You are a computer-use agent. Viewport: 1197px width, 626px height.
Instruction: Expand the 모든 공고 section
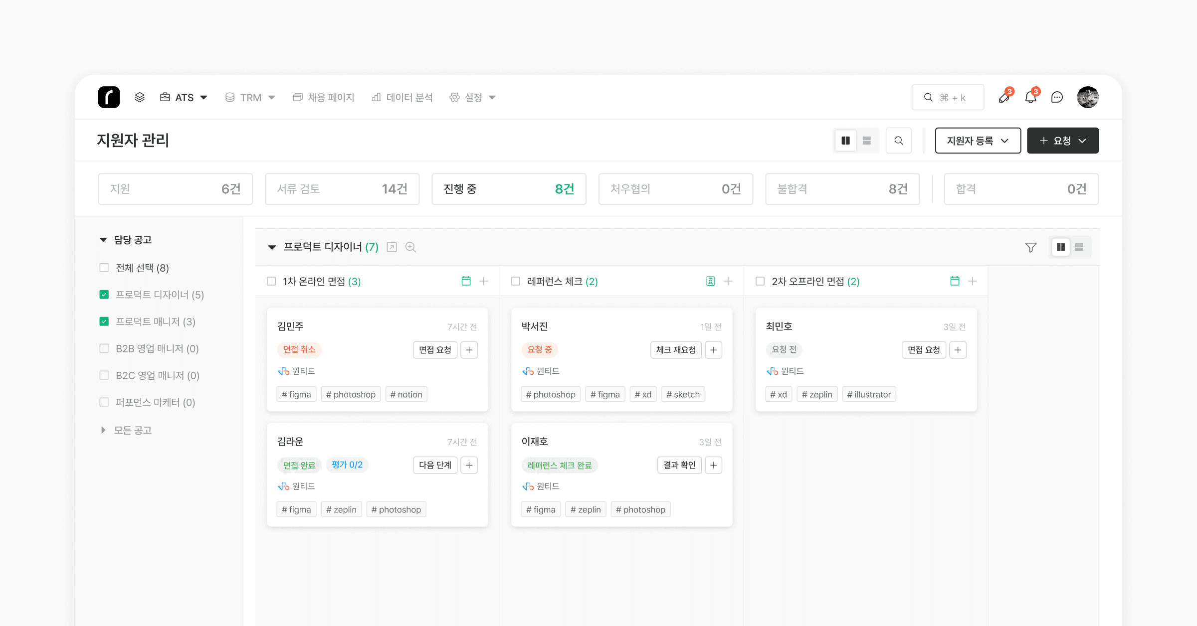(103, 430)
